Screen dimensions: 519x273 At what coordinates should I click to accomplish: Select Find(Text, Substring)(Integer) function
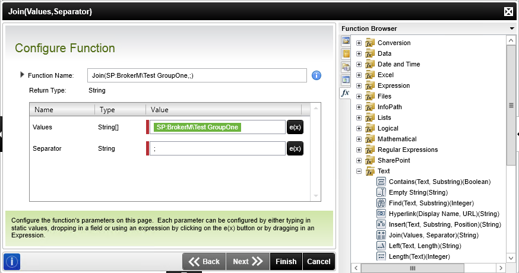(x=431, y=203)
